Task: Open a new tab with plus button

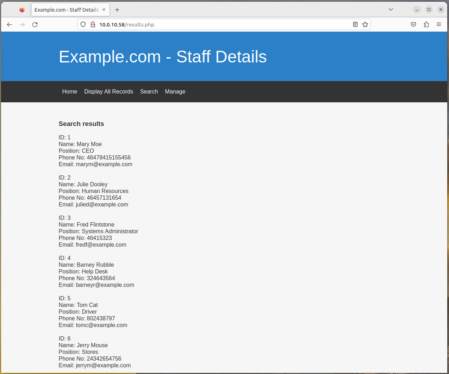Action: click(x=117, y=10)
